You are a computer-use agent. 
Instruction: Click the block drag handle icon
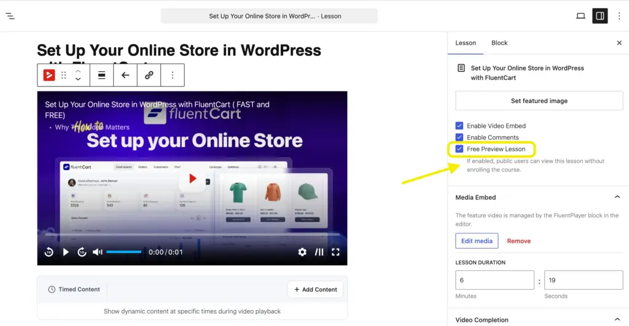[63, 75]
